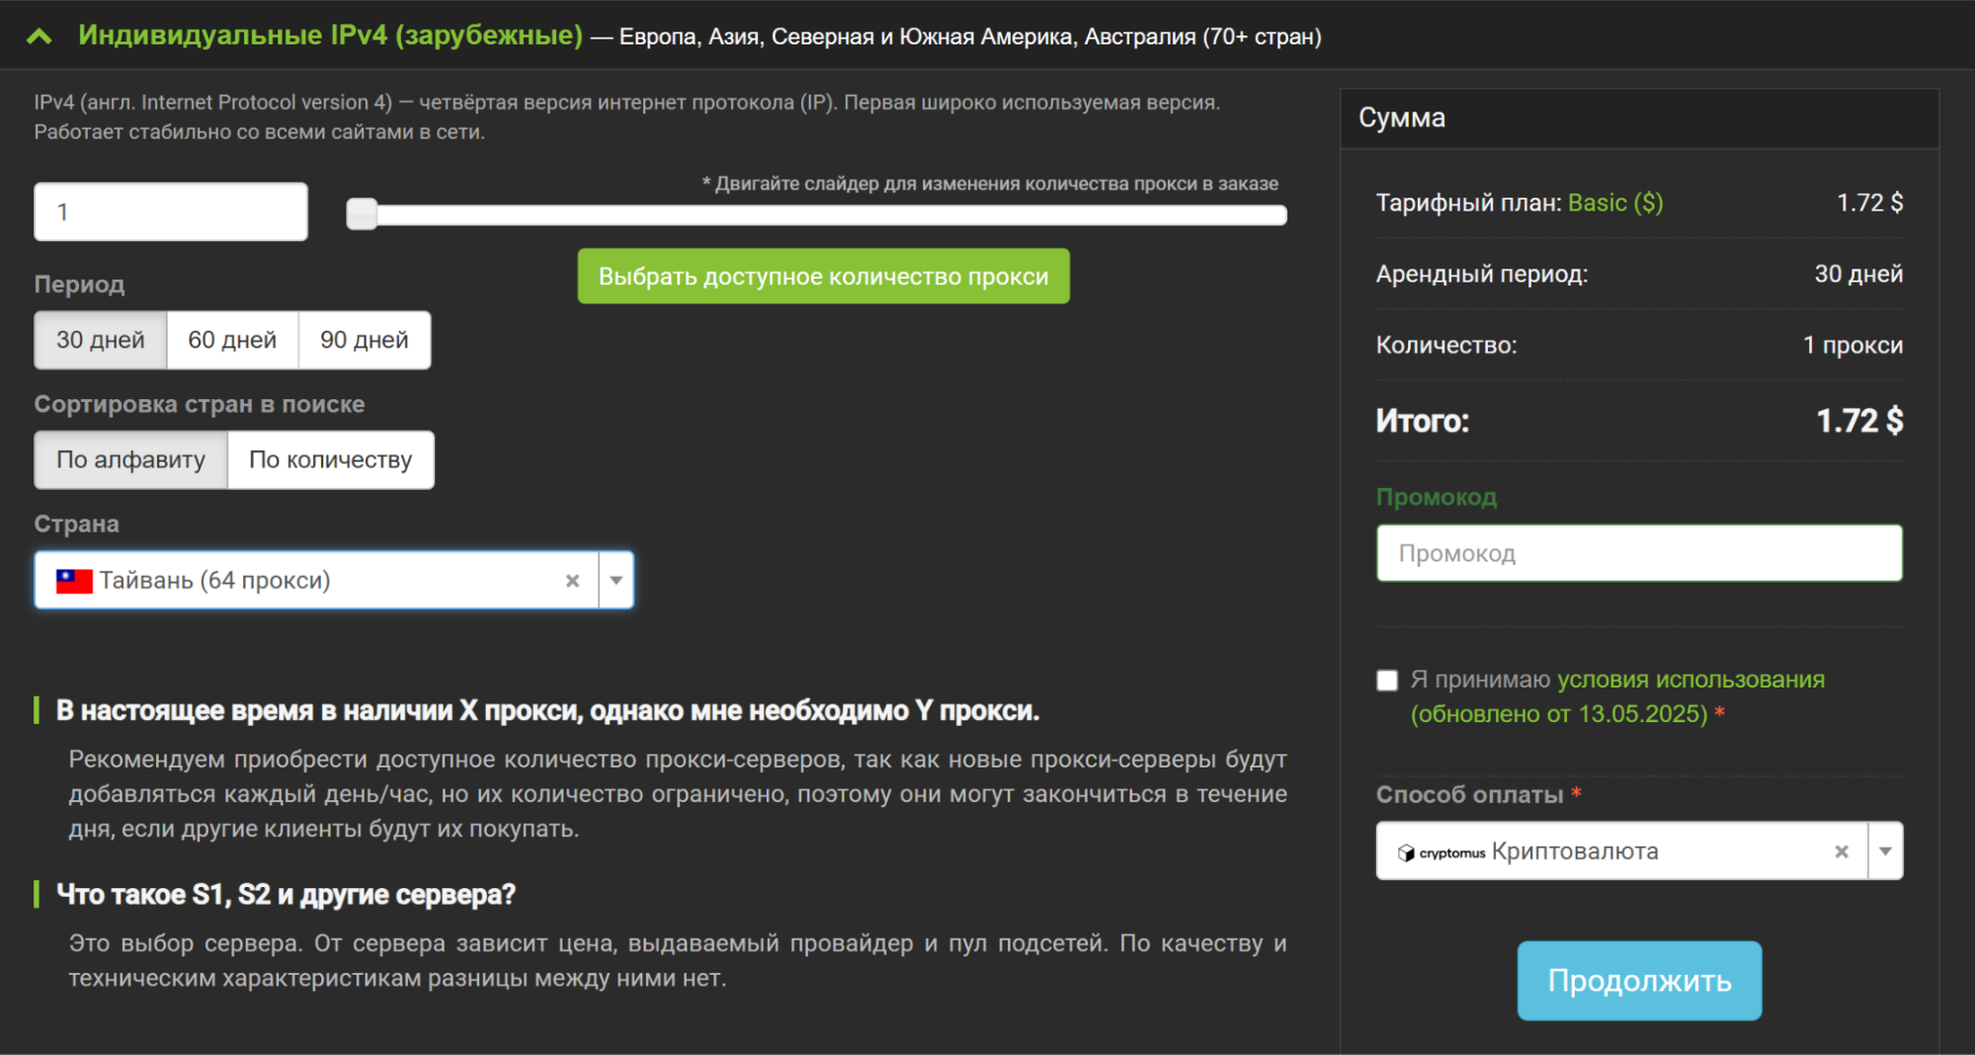
Task: Open the условия использования link
Action: 1690,679
